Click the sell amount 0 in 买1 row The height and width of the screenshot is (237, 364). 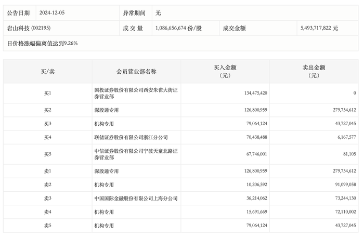355,93
